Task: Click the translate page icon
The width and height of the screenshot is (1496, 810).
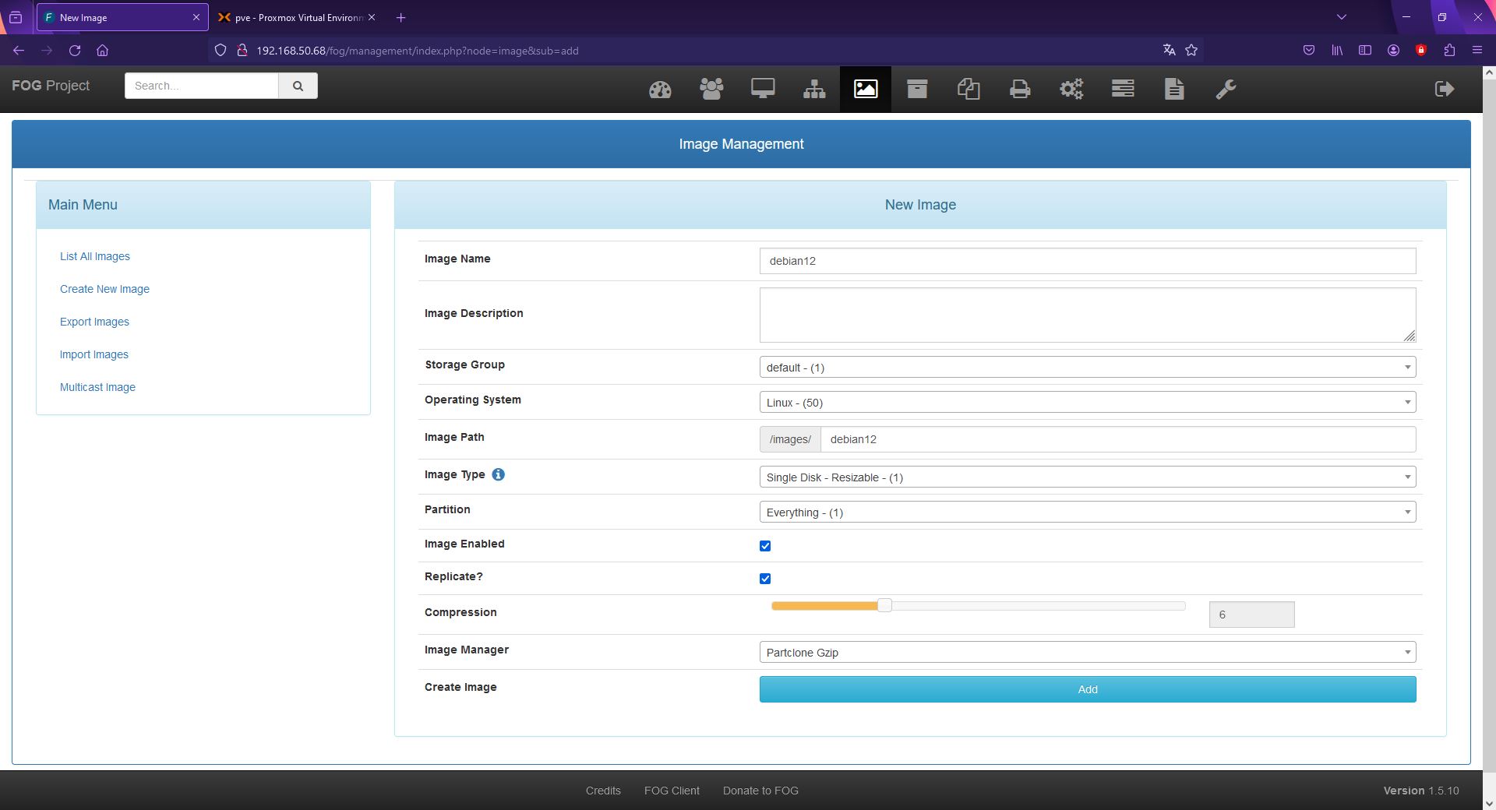Action: 1169,51
